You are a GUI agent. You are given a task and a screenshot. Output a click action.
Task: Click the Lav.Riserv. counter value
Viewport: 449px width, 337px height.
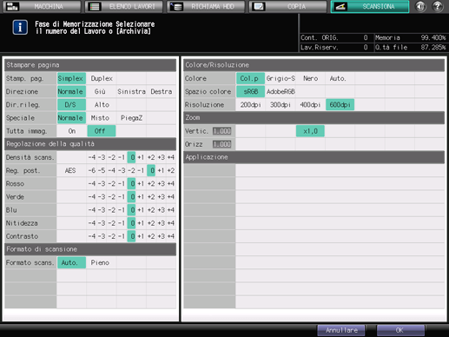pyautogui.click(x=366, y=47)
